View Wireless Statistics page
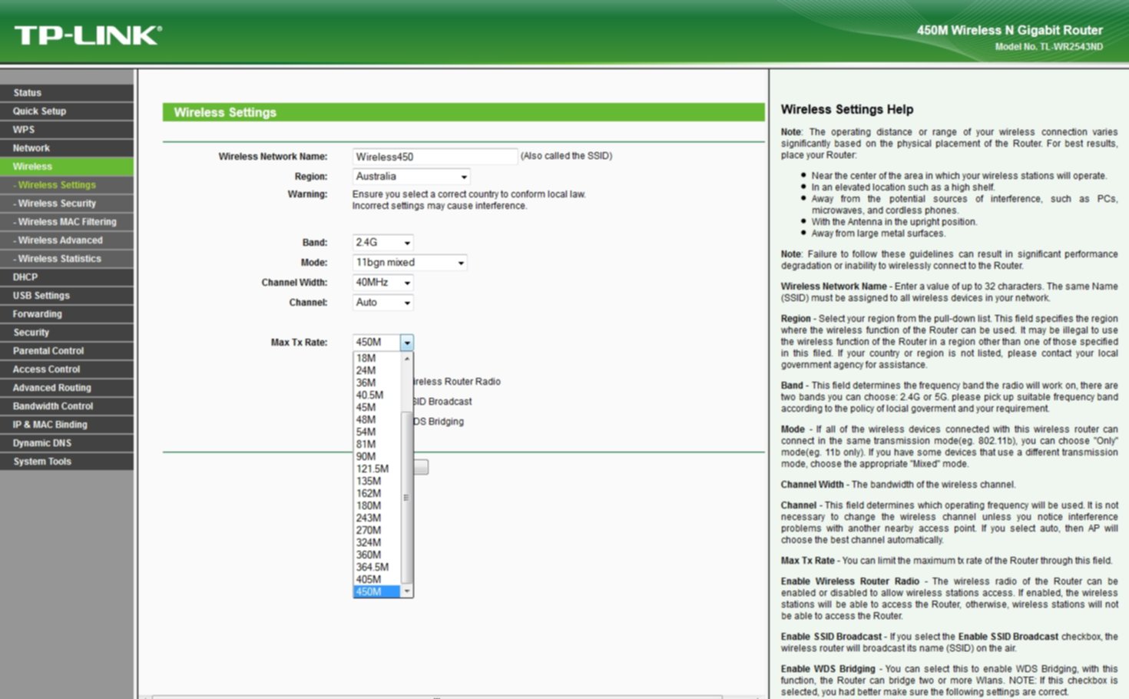The height and width of the screenshot is (699, 1129). [67, 259]
